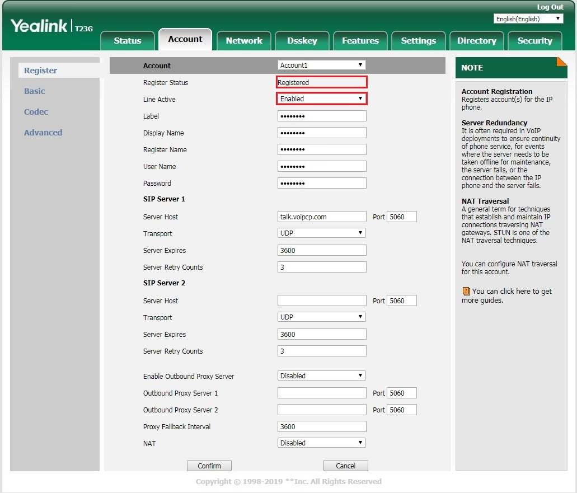This screenshot has width=577, height=493.
Task: Click the Outbound Proxy Server 1 Port field
Action: 401,393
